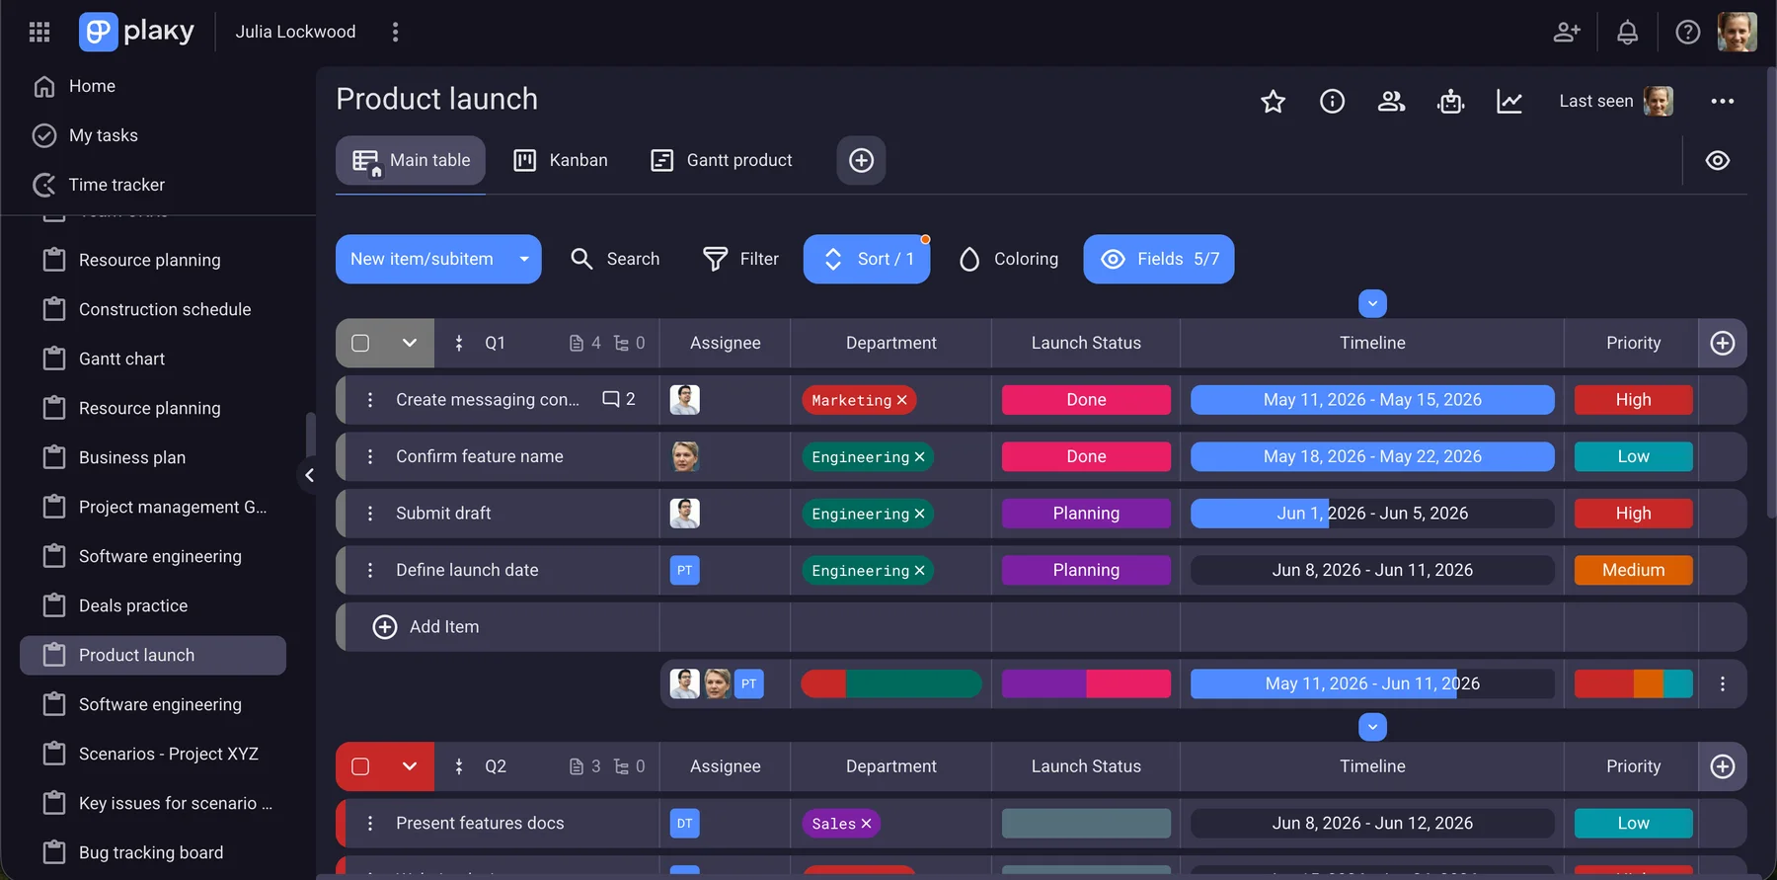Image resolution: width=1777 pixels, height=880 pixels.
Task: Open board info icon
Action: coord(1333,101)
